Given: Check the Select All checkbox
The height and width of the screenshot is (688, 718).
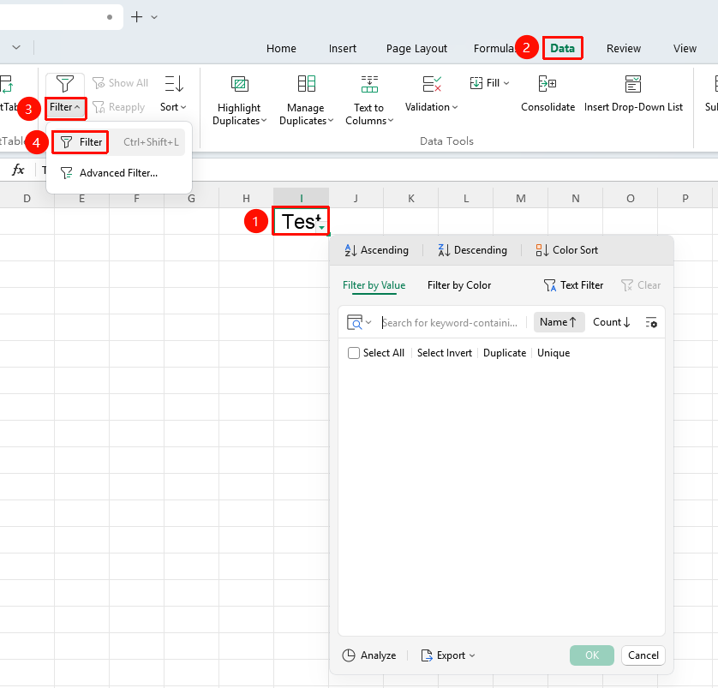Looking at the screenshot, I should click(354, 353).
